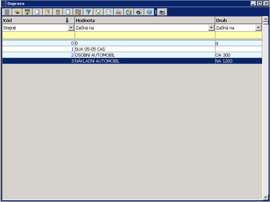Screen dimensions: 270x202
Task: Click the new blank record icon
Action: click(38, 12)
